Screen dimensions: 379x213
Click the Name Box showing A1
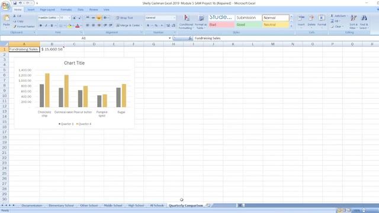pyautogui.click(x=83, y=38)
